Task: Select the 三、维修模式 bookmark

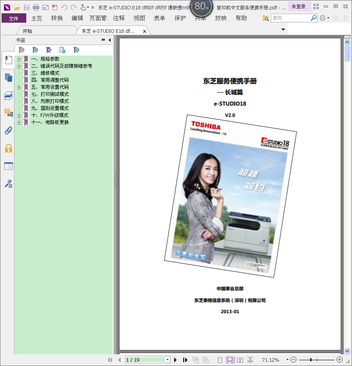Action: 45,73
